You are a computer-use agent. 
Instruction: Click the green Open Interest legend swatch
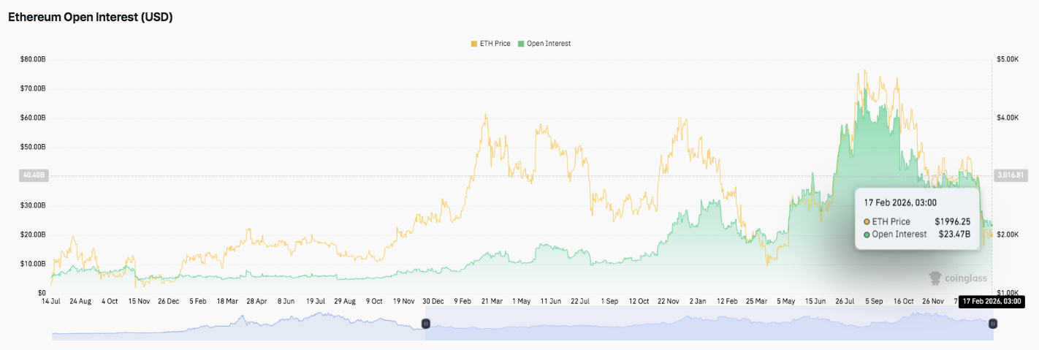coord(521,44)
